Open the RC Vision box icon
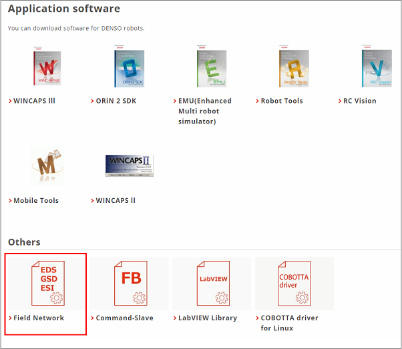The height and width of the screenshot is (349, 402). 376,68
